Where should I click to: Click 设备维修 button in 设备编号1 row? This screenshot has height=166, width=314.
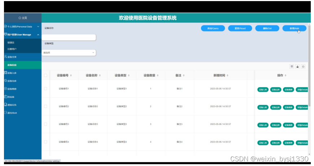click(289, 90)
